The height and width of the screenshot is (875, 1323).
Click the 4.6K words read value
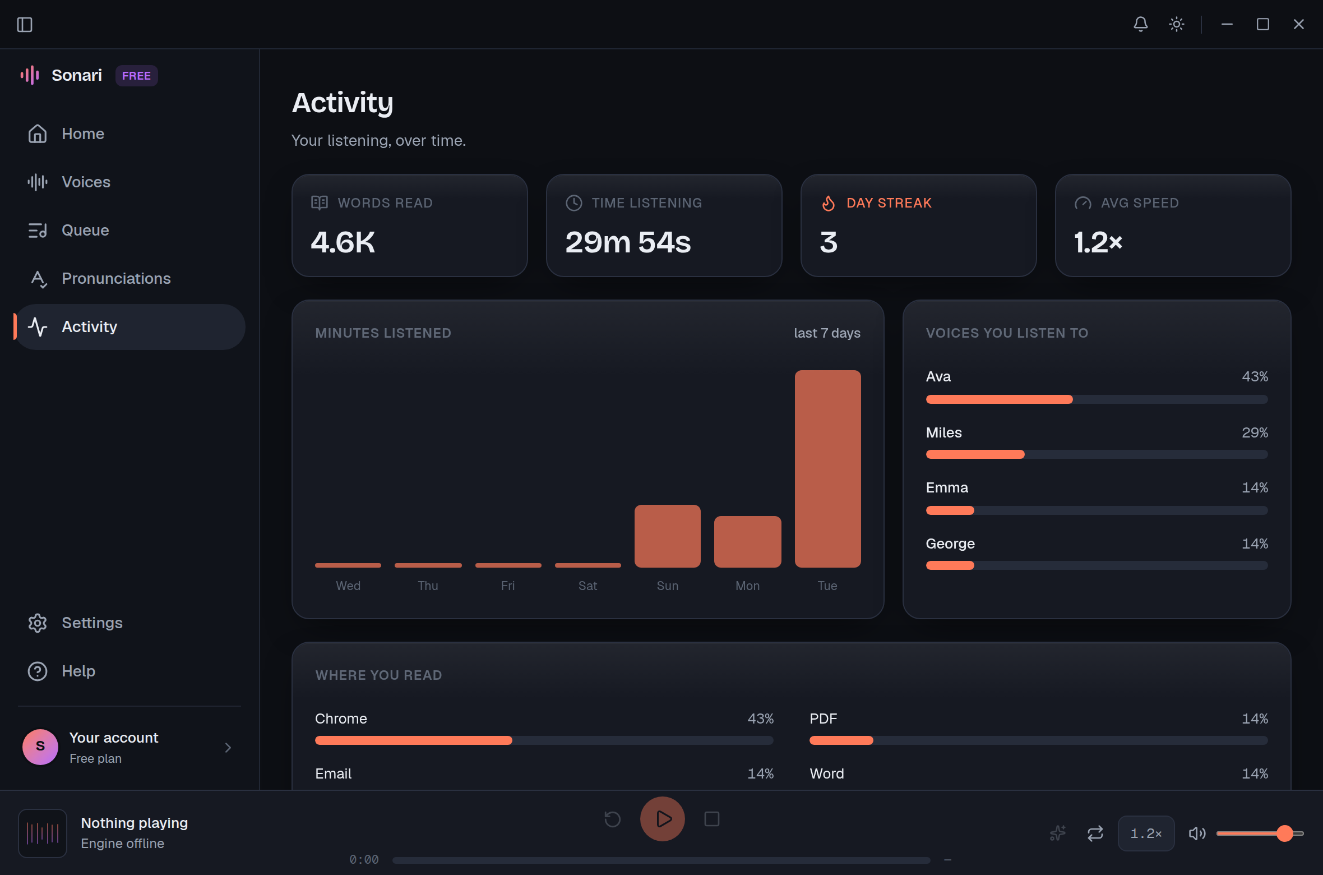tap(343, 242)
